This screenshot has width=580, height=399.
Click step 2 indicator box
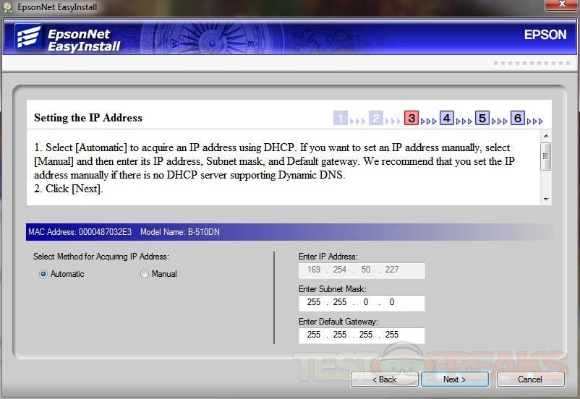pyautogui.click(x=376, y=119)
